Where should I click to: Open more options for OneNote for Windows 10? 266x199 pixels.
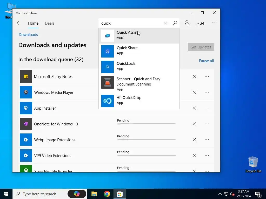point(207,124)
